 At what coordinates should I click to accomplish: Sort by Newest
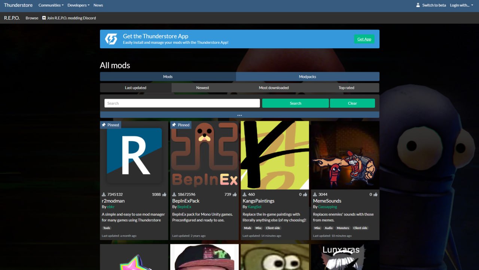click(x=202, y=88)
